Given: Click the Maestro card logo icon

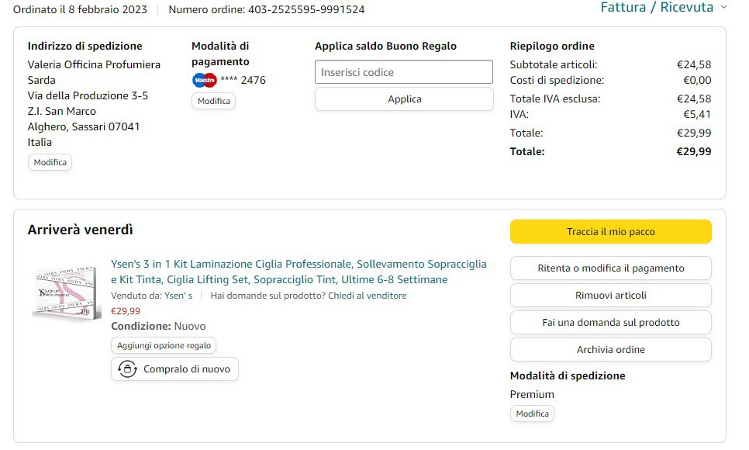Looking at the screenshot, I should (x=204, y=80).
